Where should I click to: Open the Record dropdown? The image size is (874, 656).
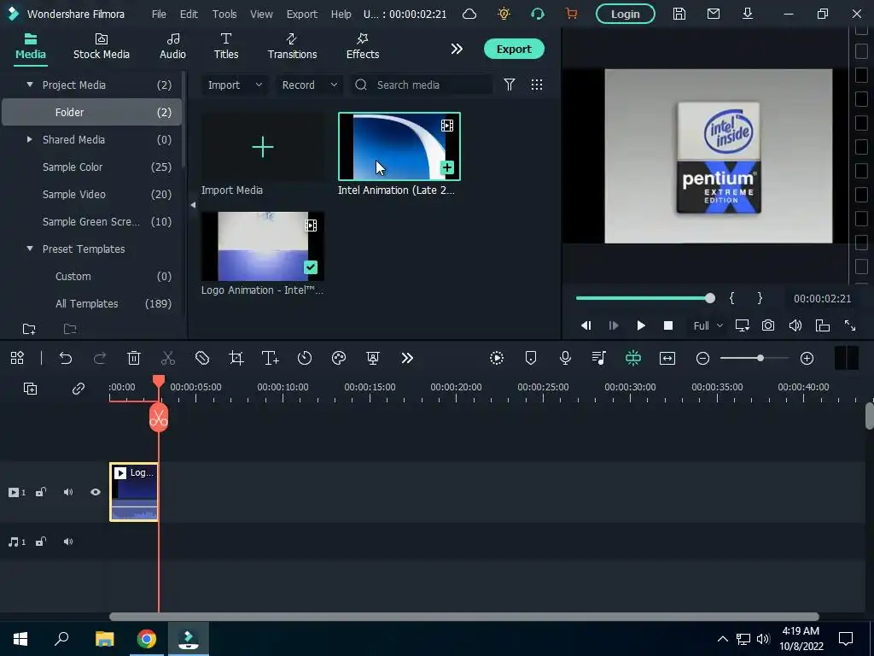(x=309, y=85)
